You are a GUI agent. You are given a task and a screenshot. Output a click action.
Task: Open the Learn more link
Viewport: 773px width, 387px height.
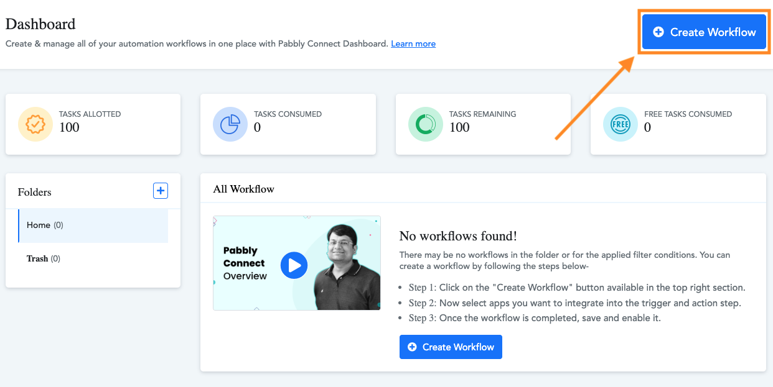(413, 43)
